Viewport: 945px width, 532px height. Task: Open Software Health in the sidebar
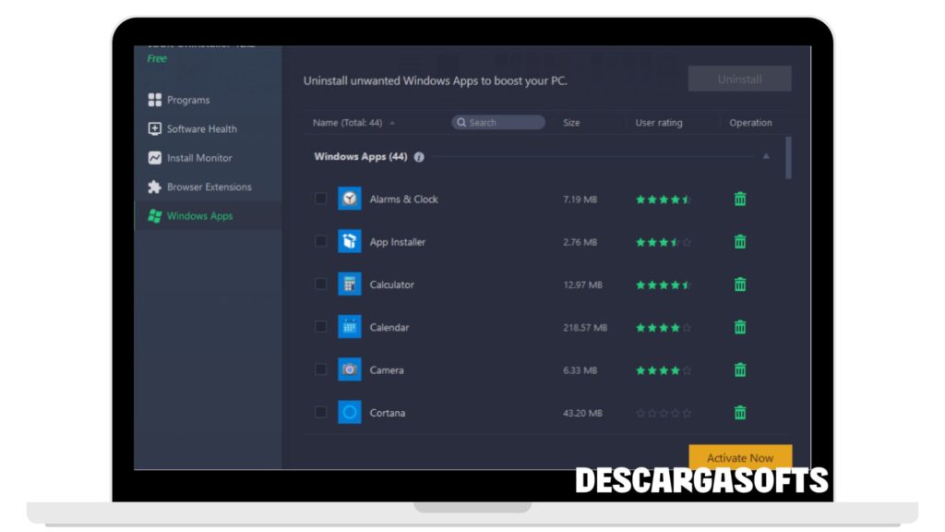[201, 129]
